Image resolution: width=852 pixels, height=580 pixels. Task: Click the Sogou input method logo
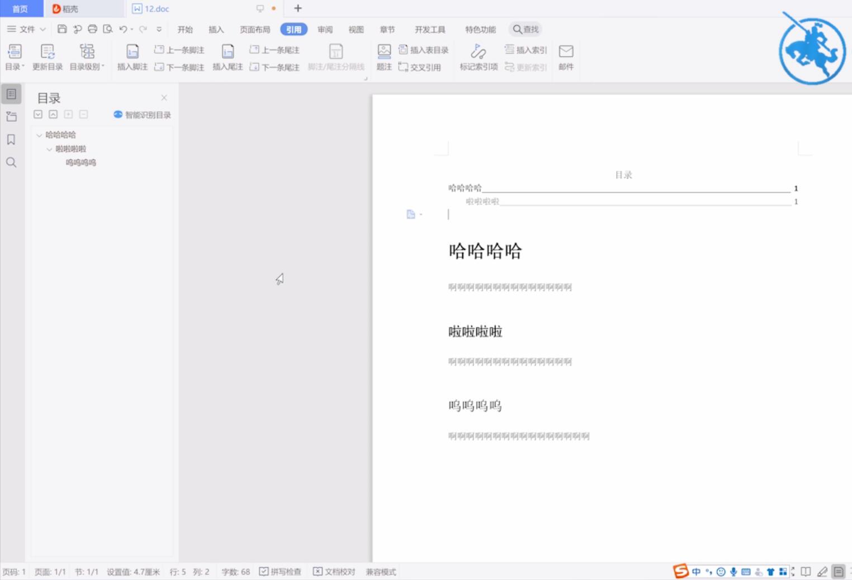681,571
